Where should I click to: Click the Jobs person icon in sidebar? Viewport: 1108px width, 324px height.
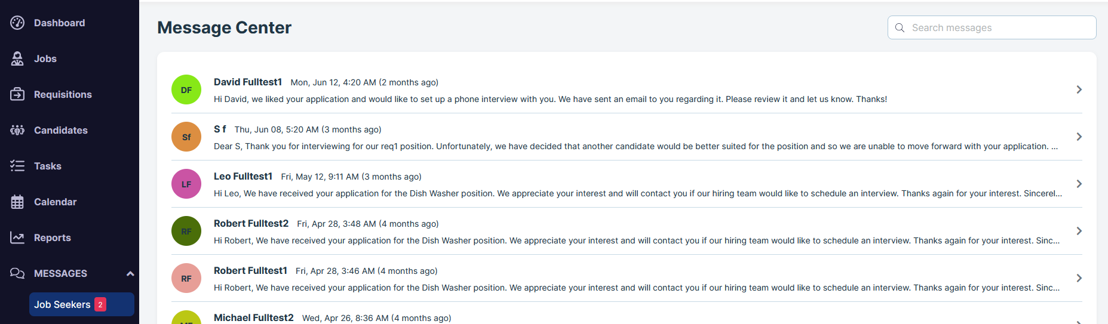[17, 58]
